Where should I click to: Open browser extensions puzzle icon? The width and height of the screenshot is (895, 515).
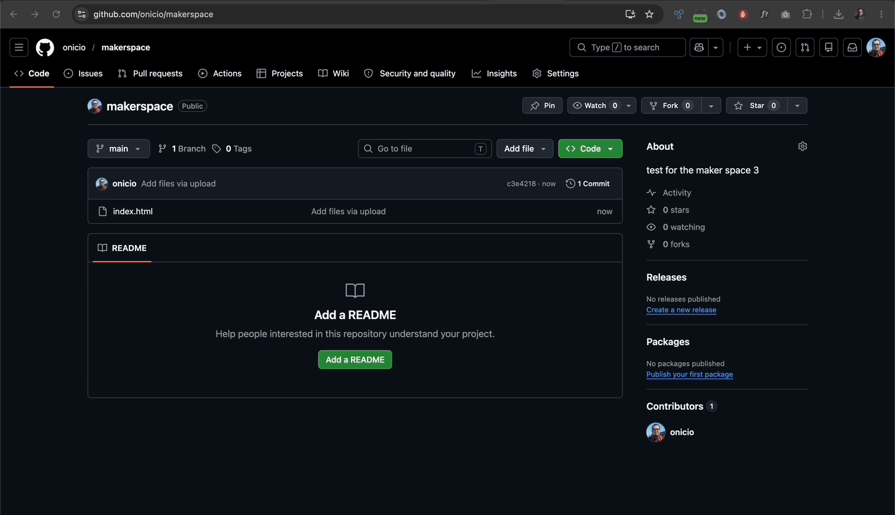807,14
